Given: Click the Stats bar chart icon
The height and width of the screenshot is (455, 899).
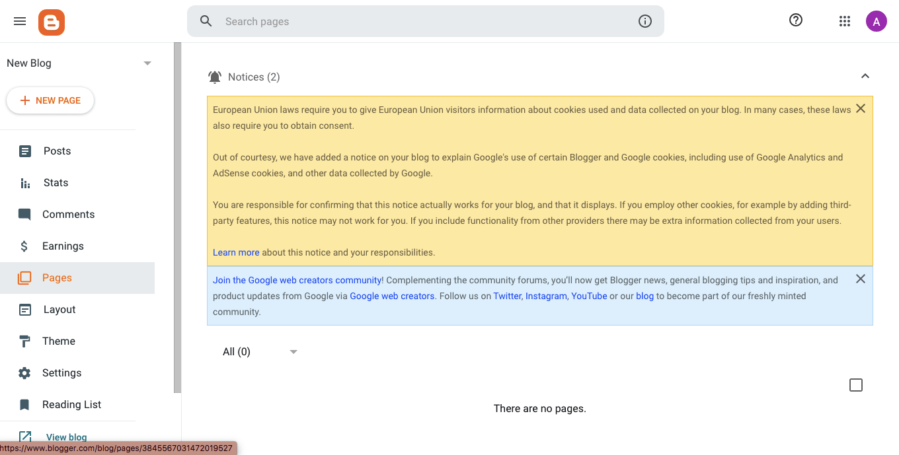Looking at the screenshot, I should point(25,183).
